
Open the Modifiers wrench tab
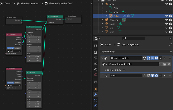(x=96, y=94)
